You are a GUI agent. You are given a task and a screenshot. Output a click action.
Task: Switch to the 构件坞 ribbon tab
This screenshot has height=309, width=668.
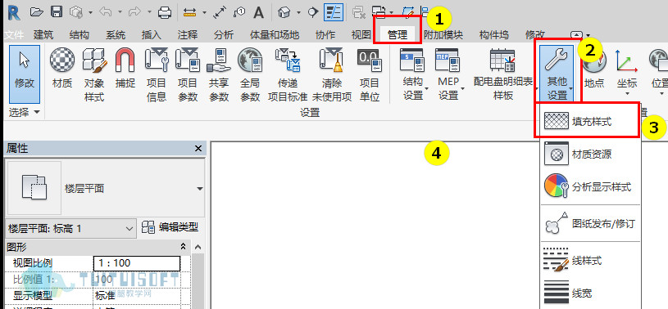tap(493, 35)
